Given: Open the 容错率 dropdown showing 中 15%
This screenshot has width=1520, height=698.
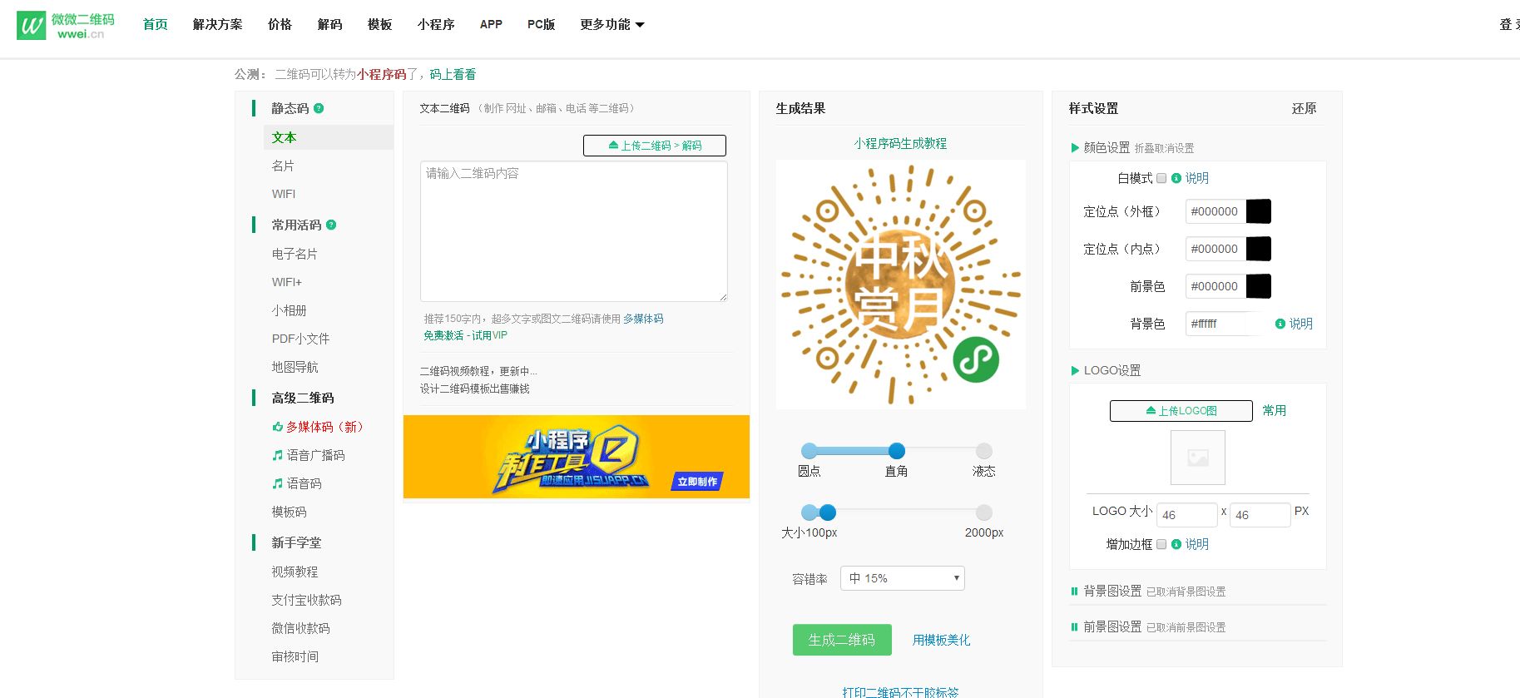Looking at the screenshot, I should tap(903, 578).
